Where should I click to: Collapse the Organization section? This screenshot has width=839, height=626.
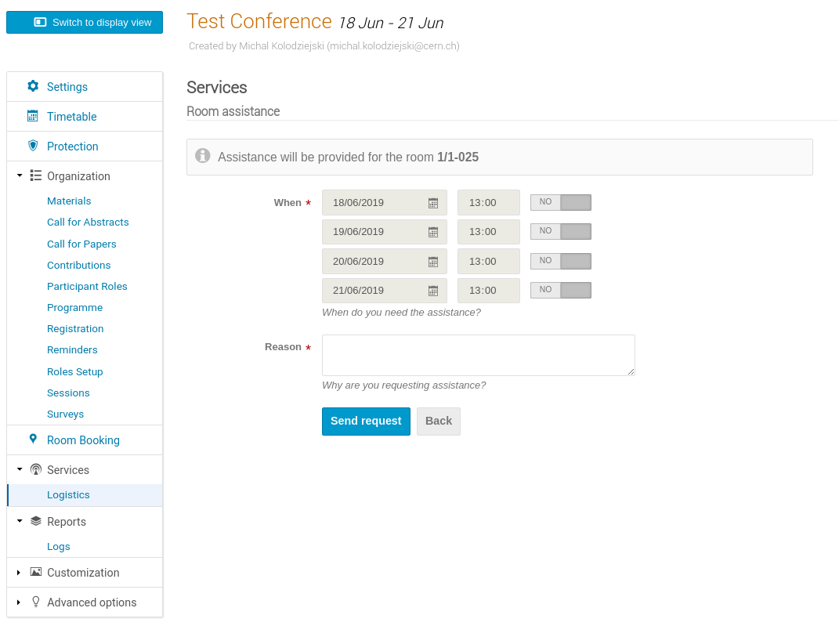pos(20,175)
